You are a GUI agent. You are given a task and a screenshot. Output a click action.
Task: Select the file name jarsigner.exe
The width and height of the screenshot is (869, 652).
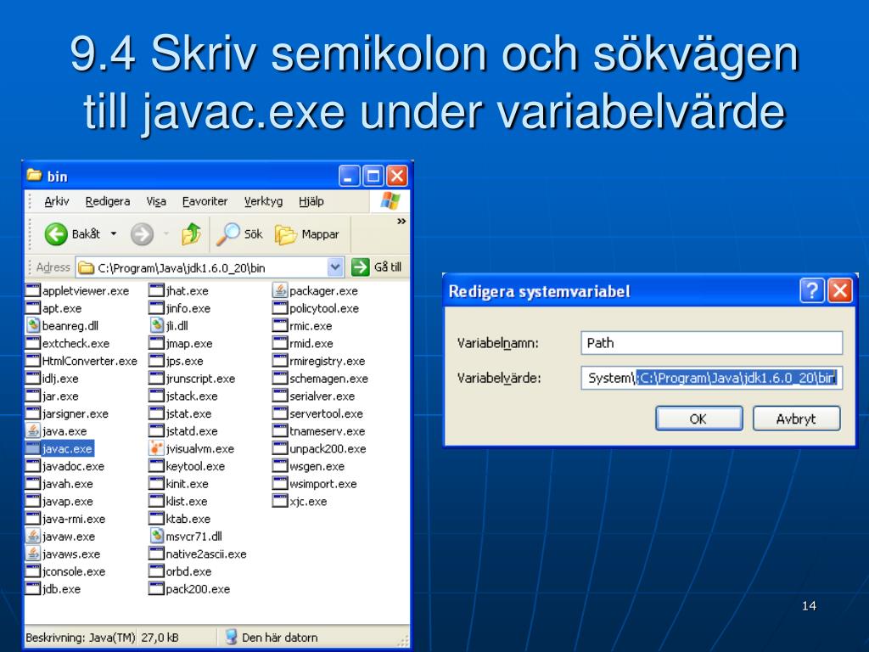[x=76, y=413]
